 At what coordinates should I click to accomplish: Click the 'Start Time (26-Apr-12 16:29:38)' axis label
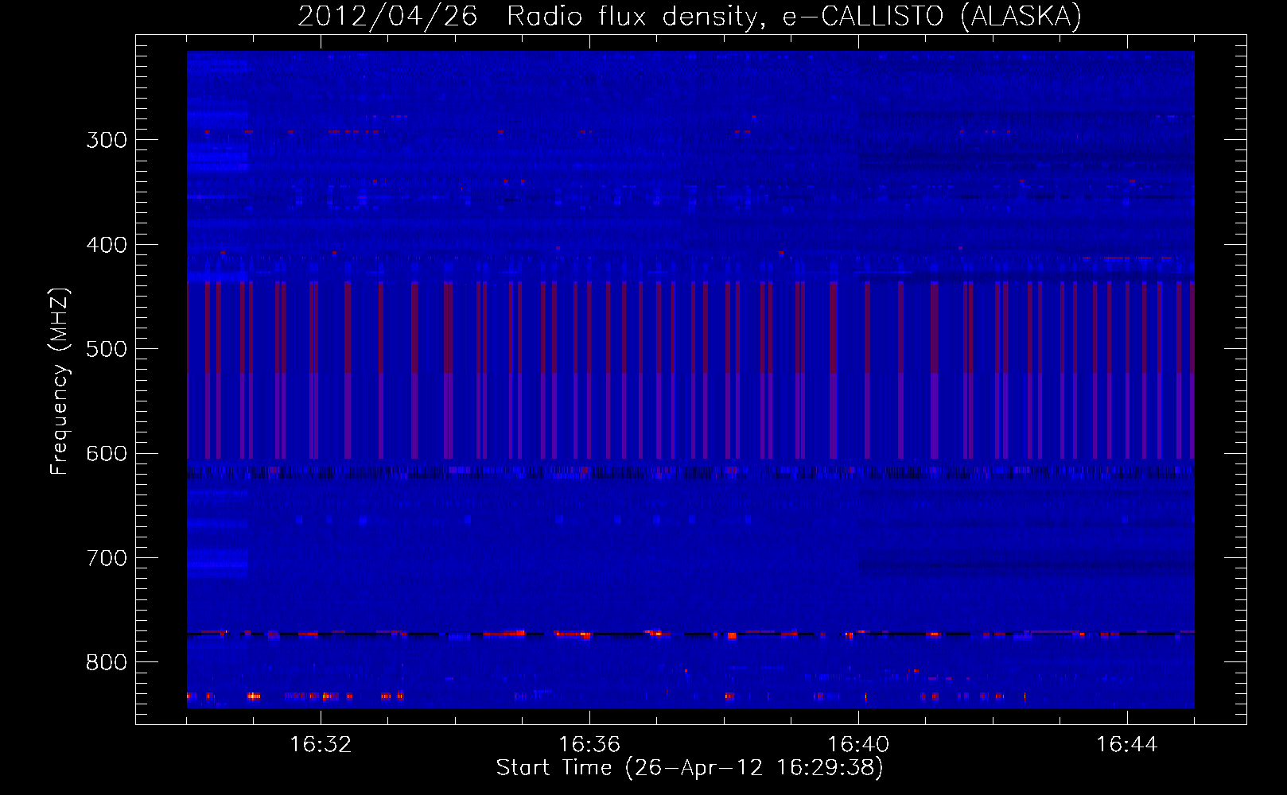pyautogui.click(x=690, y=768)
